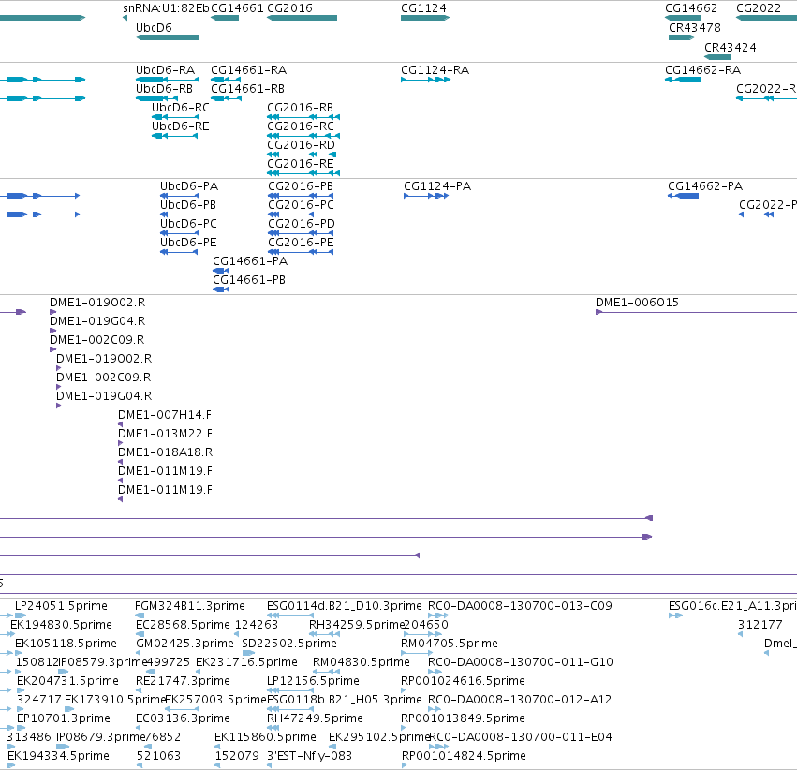Select the UbcD6-RC transcript label
The width and height of the screenshot is (797, 770).
pos(181,108)
